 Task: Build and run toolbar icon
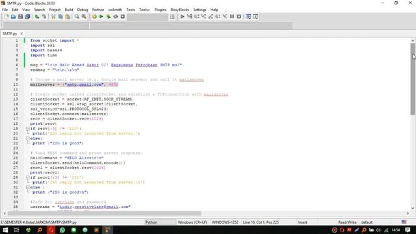click(x=109, y=16)
